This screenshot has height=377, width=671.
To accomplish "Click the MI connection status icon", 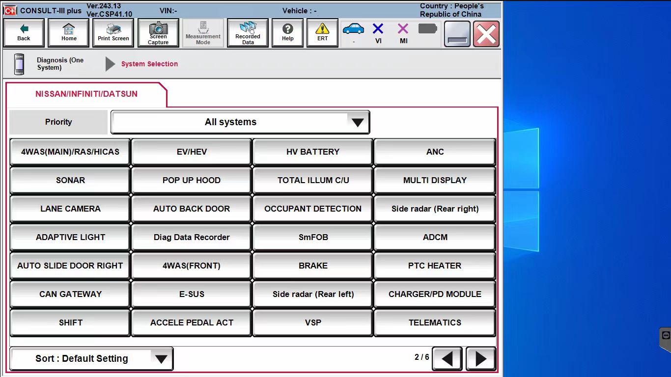I will point(403,29).
